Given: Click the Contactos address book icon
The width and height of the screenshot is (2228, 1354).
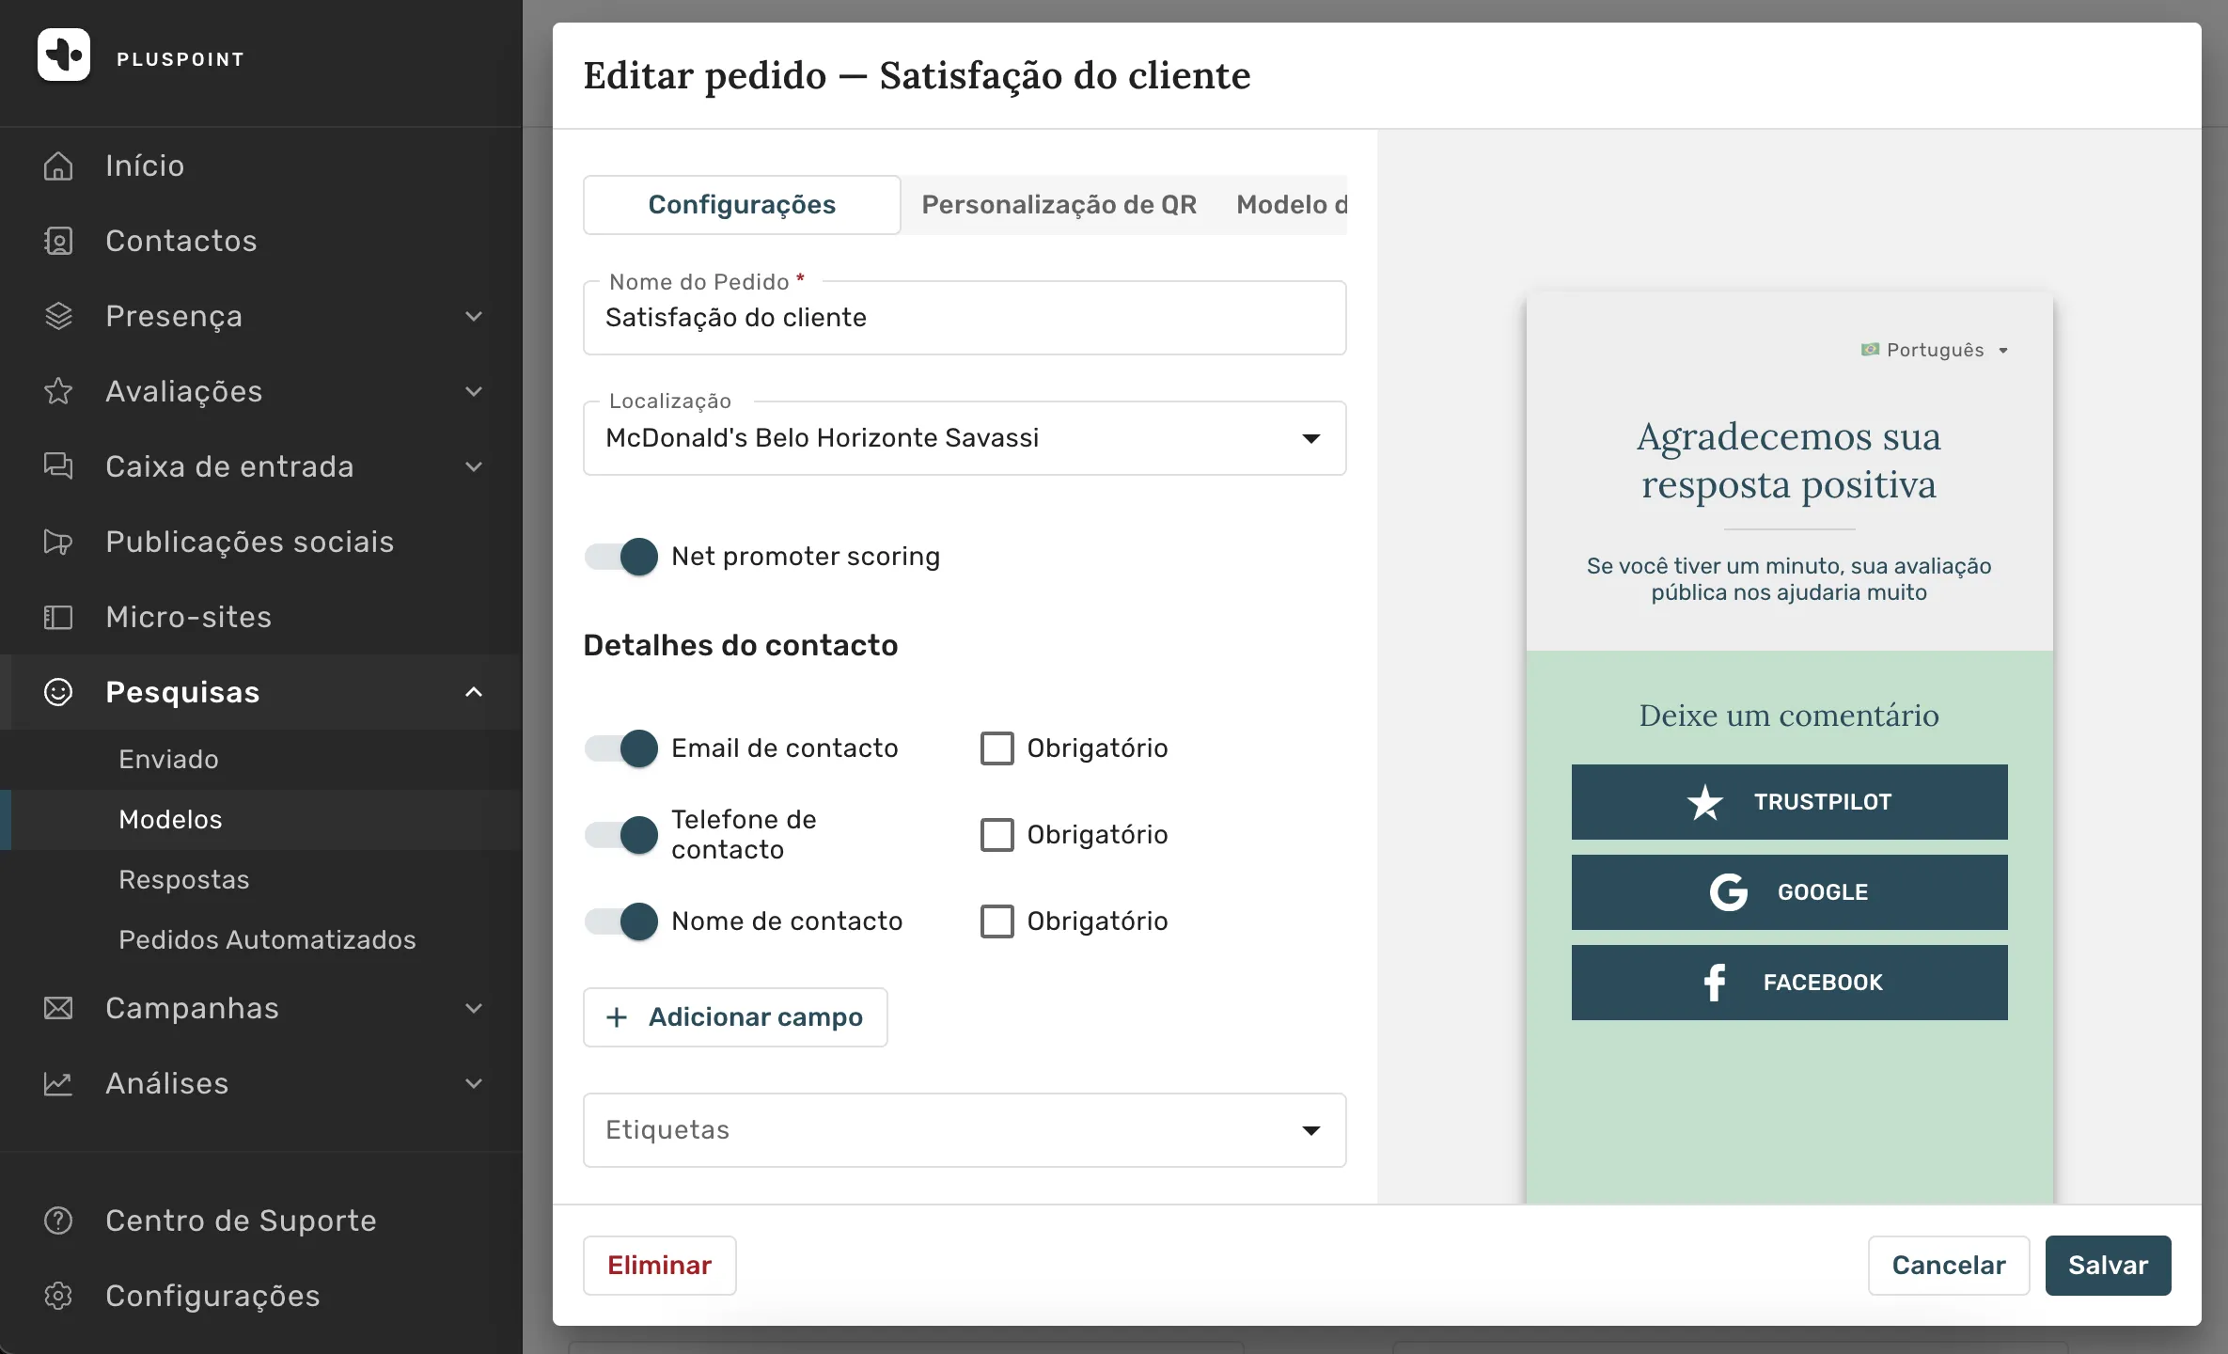Looking at the screenshot, I should click(58, 241).
